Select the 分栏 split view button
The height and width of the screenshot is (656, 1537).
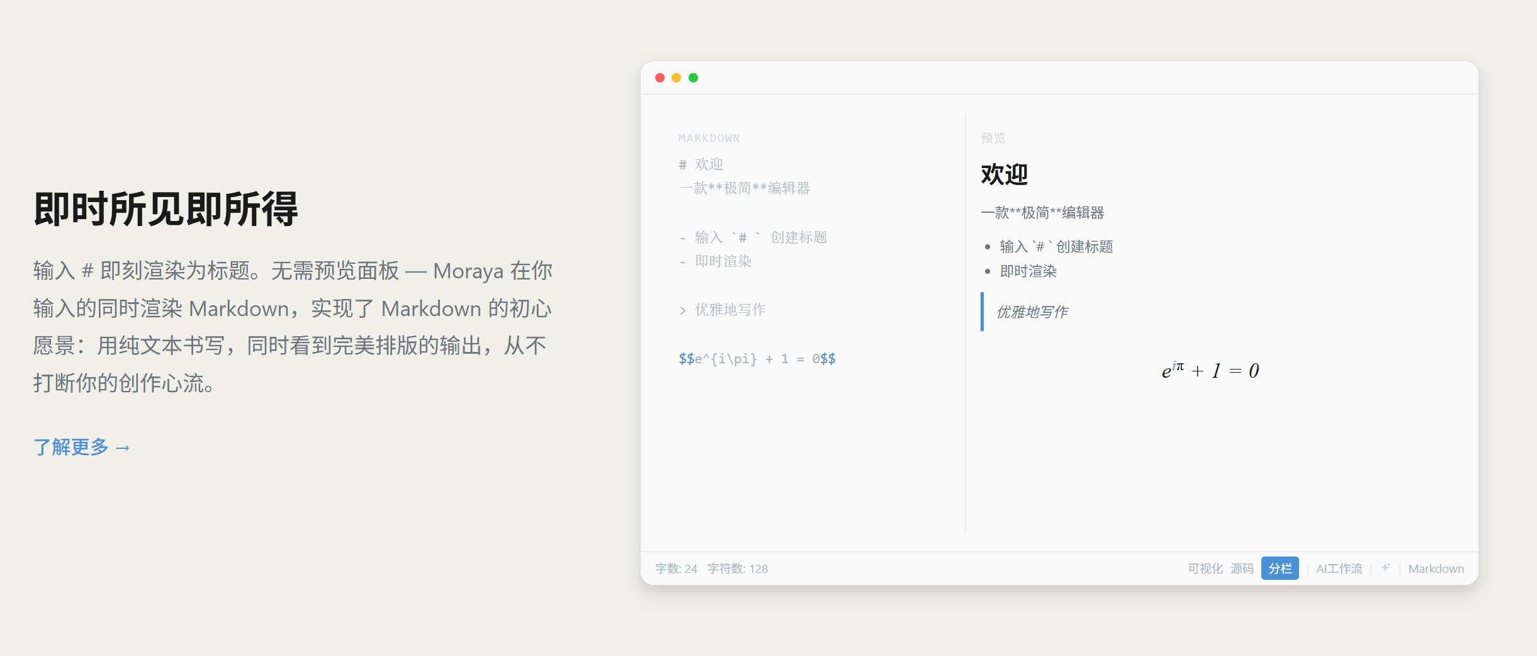click(x=1280, y=568)
